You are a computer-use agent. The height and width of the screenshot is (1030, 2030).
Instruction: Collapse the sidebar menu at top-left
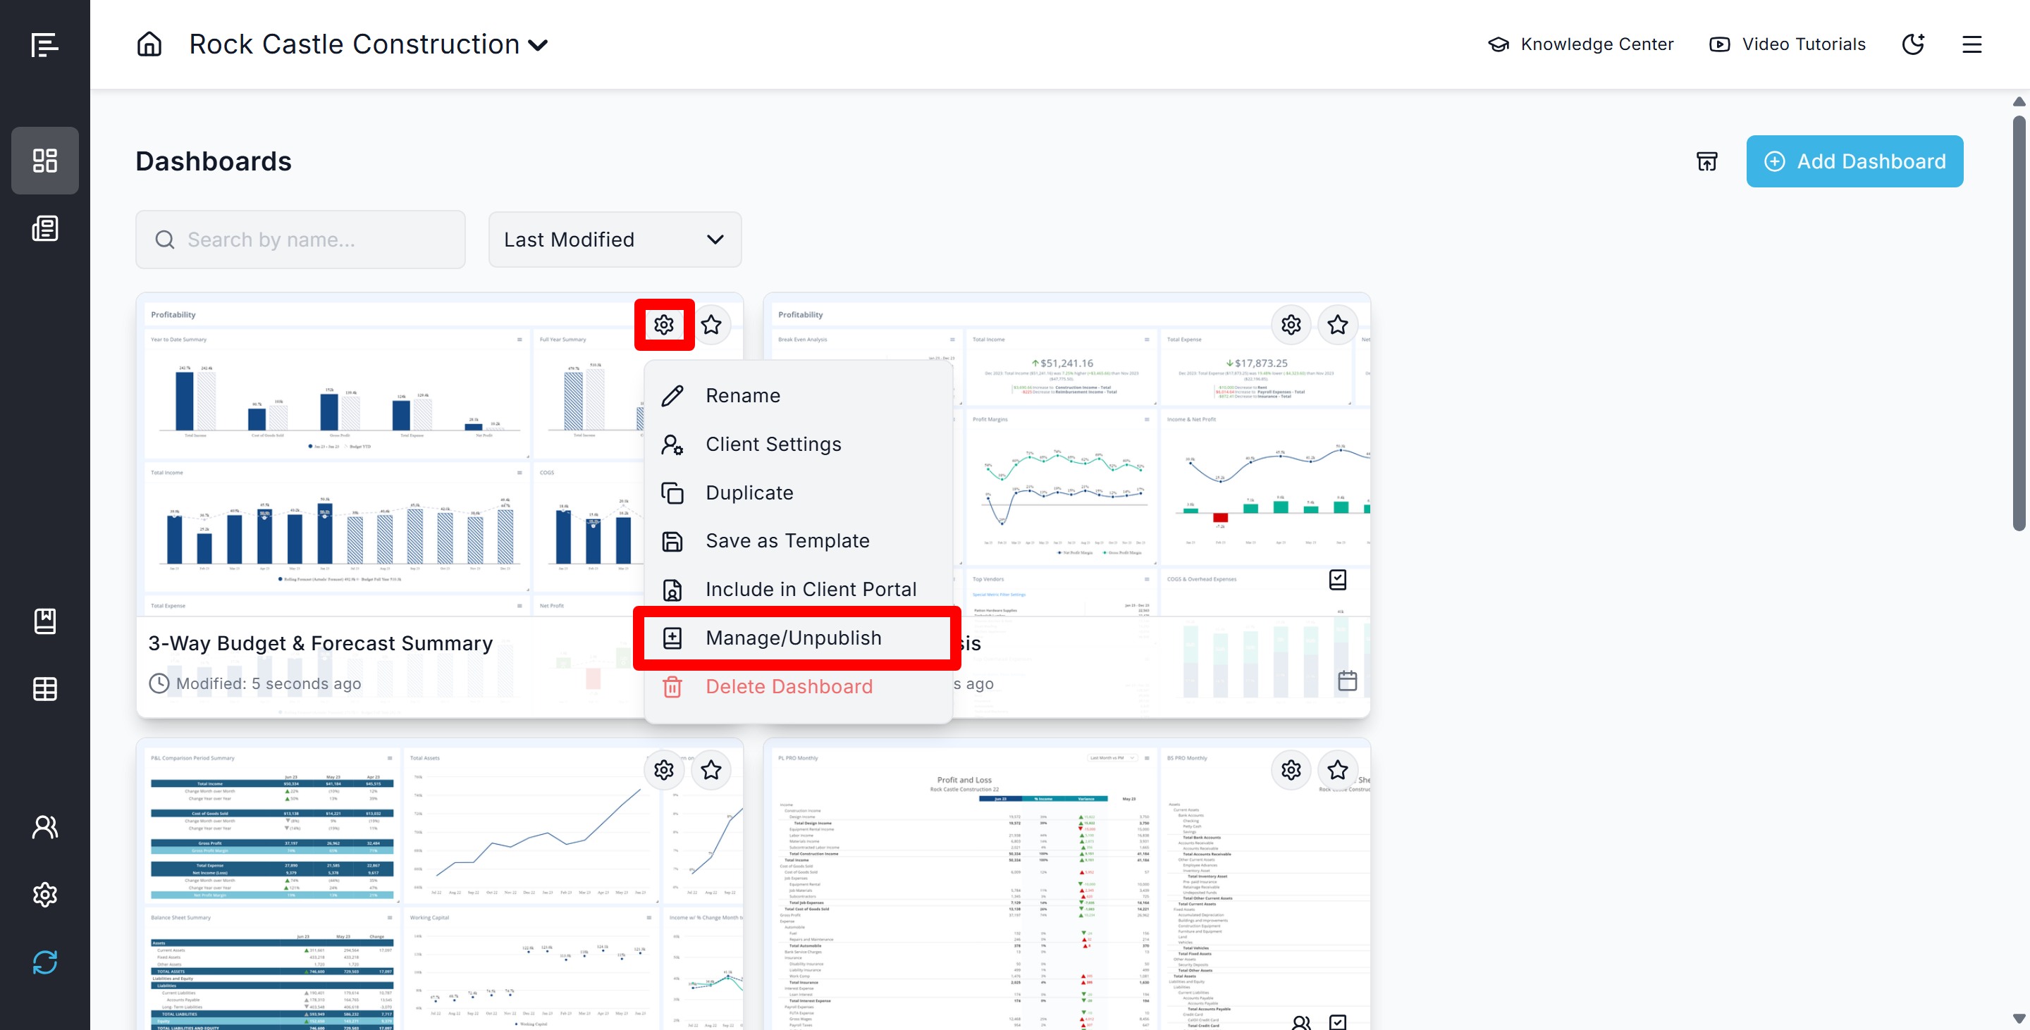tap(44, 45)
